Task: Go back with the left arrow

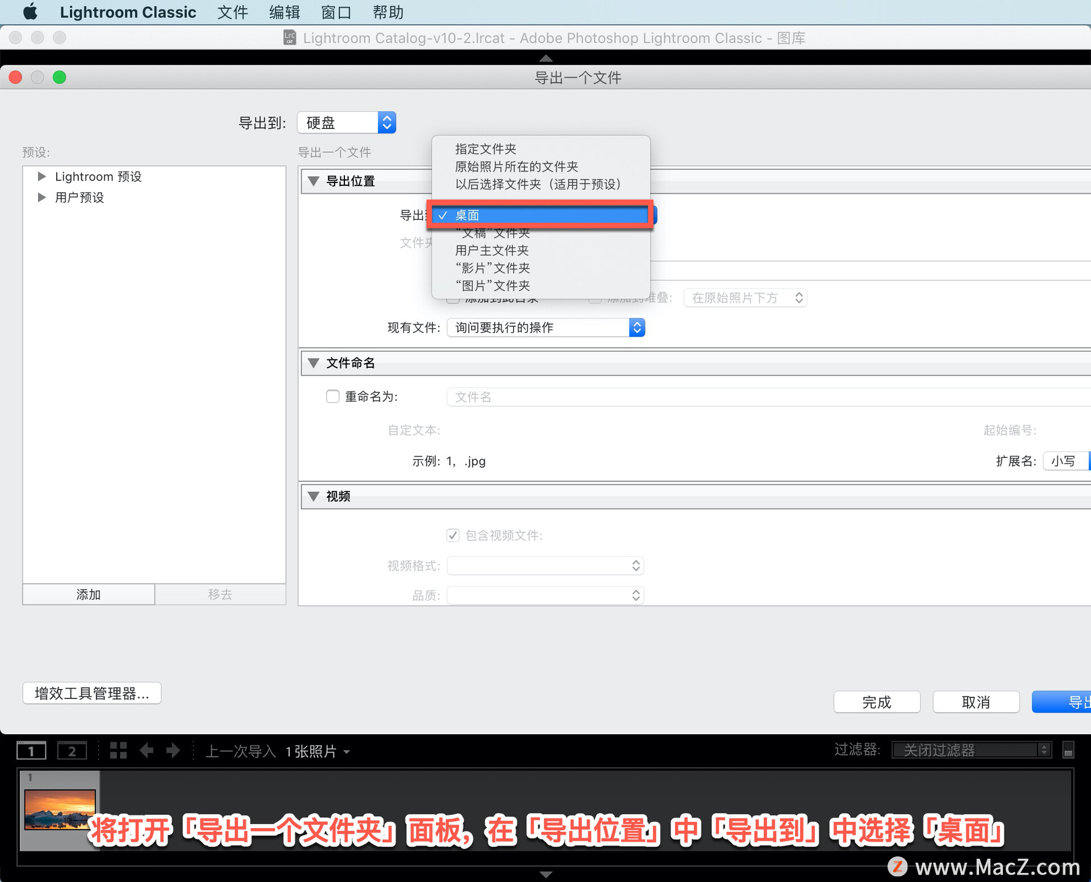Action: (147, 751)
